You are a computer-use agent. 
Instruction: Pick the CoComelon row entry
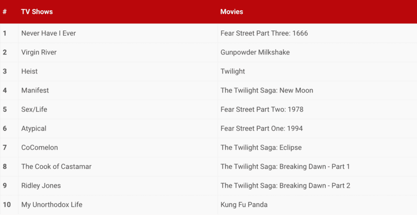point(39,147)
